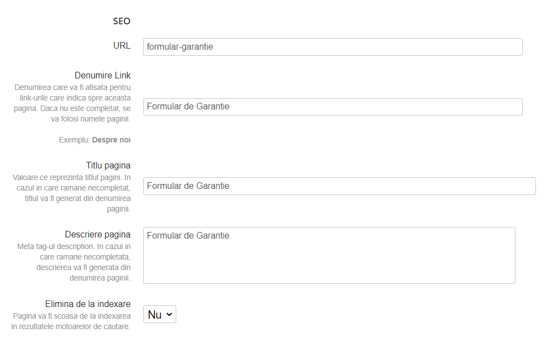Select Formular de Garantie in the description area
This screenshot has width=552, height=354.
(x=187, y=235)
